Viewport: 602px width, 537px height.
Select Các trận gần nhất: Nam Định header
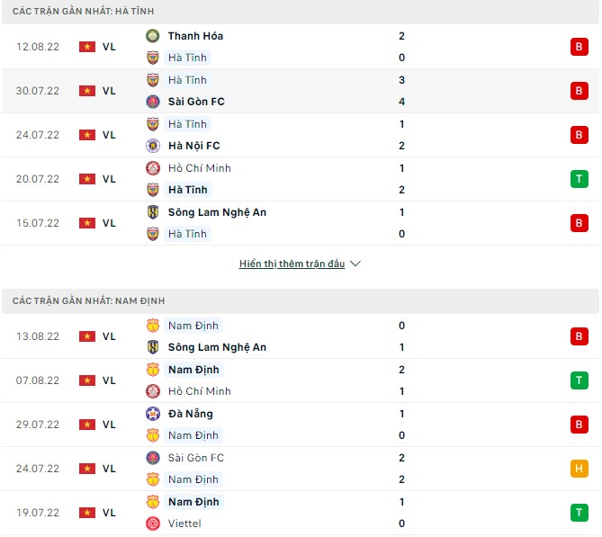click(x=88, y=300)
